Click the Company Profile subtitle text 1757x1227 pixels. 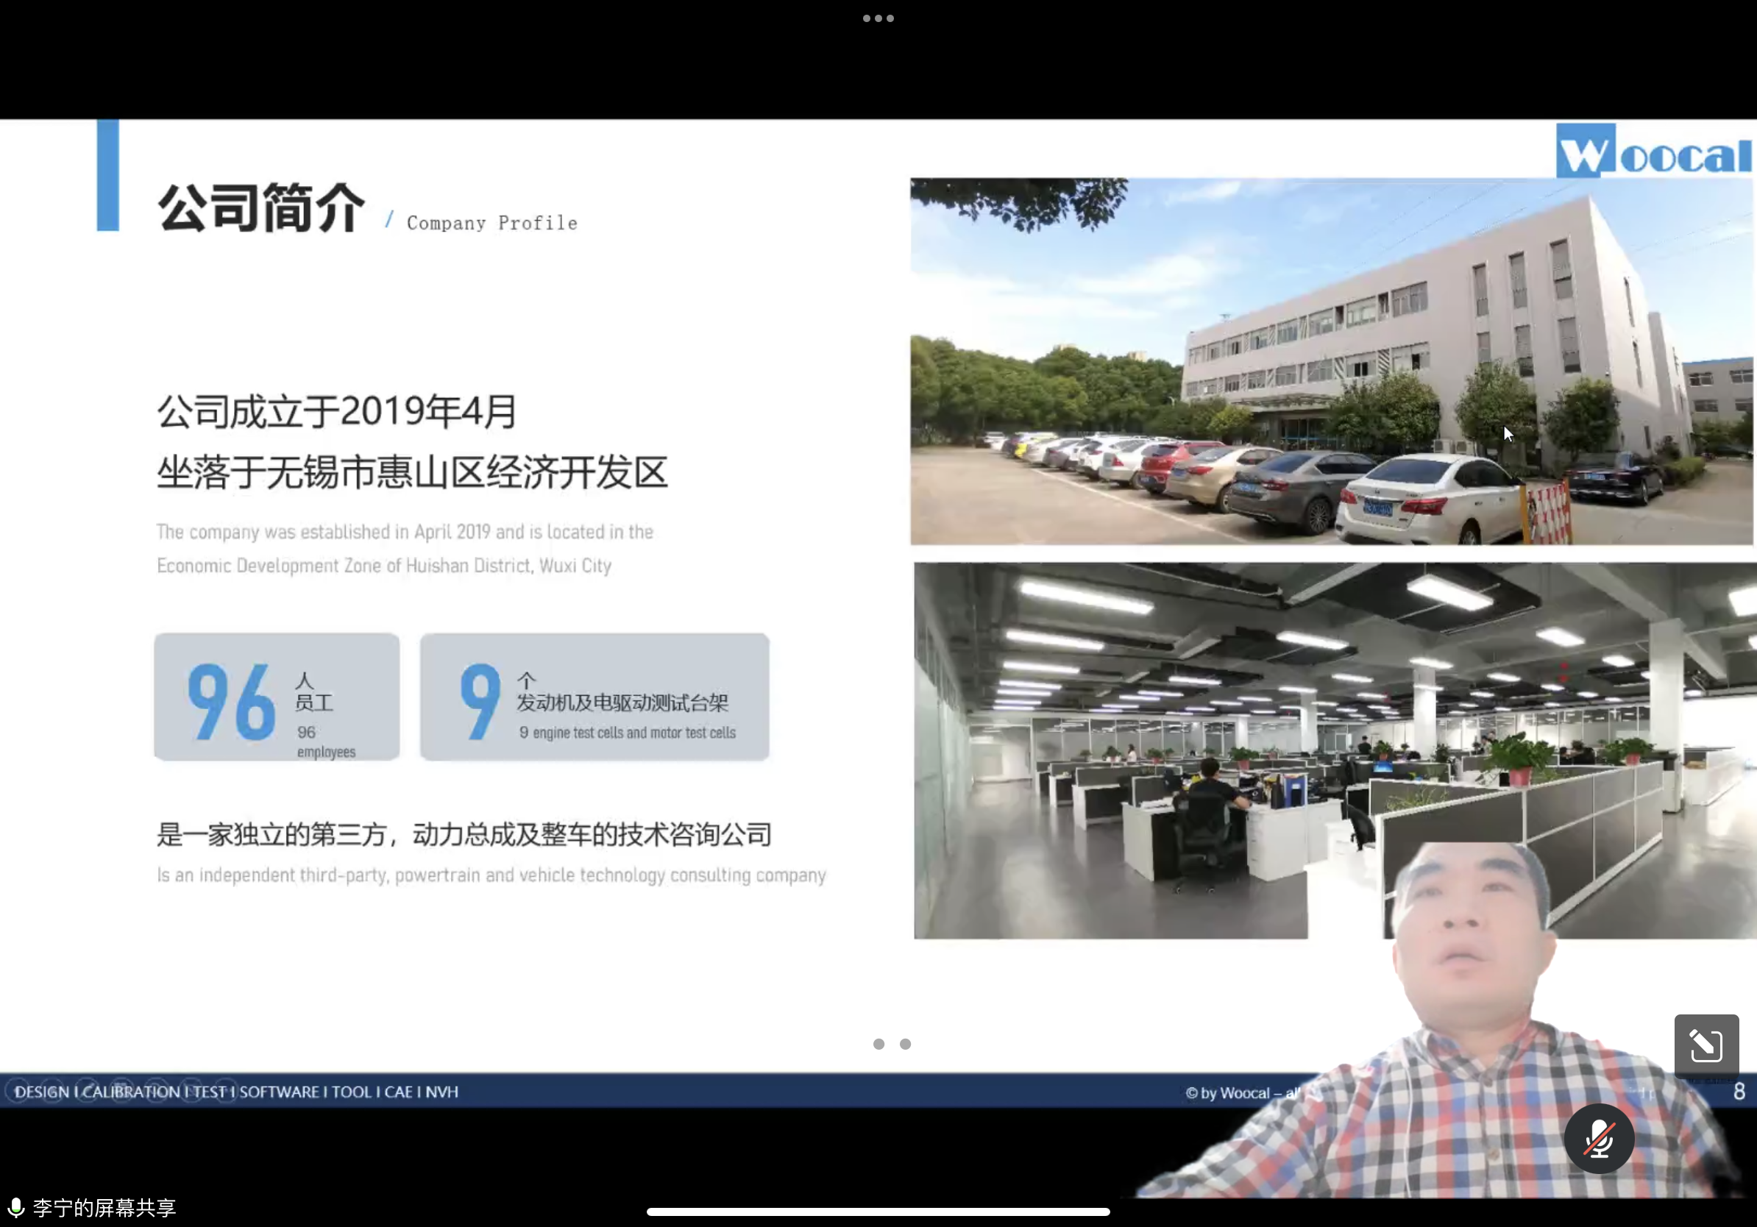[492, 224]
